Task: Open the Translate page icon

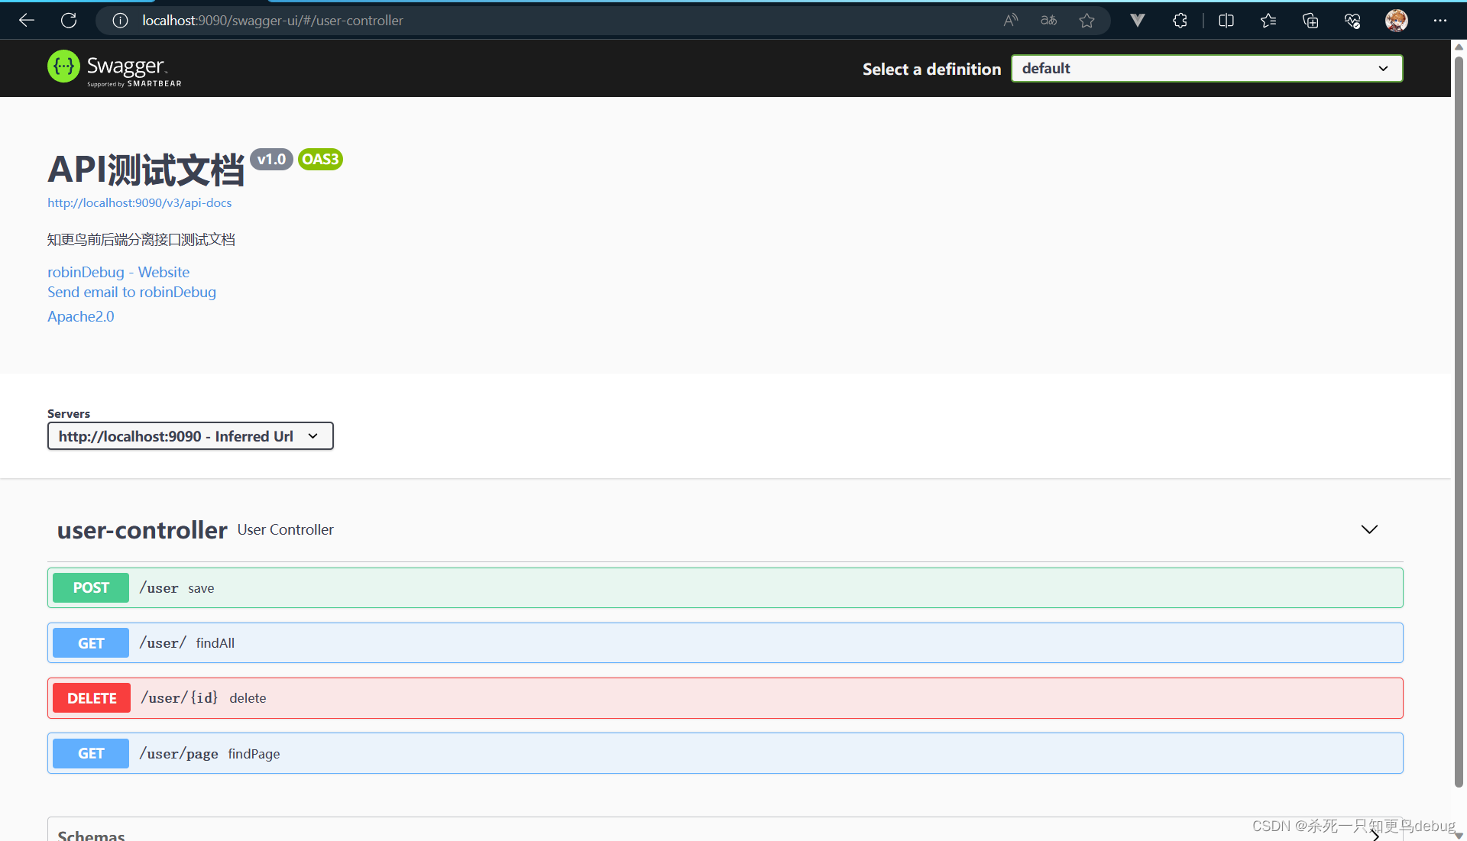Action: click(x=1048, y=21)
